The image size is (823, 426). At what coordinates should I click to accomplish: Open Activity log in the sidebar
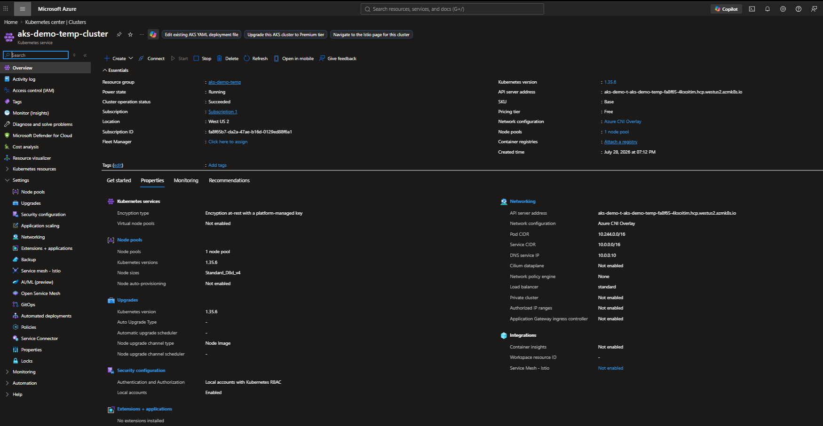[24, 79]
